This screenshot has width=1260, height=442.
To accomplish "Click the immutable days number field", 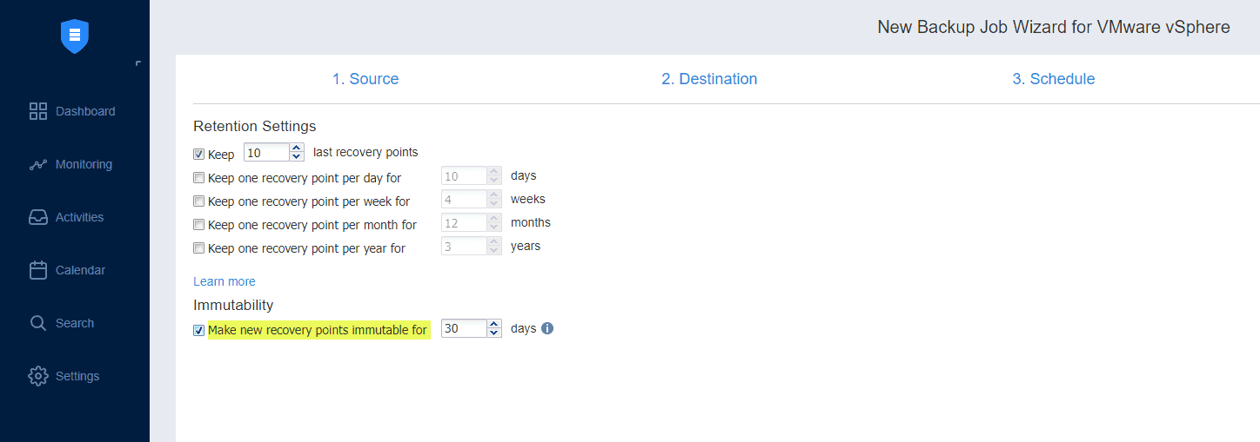I will point(464,328).
